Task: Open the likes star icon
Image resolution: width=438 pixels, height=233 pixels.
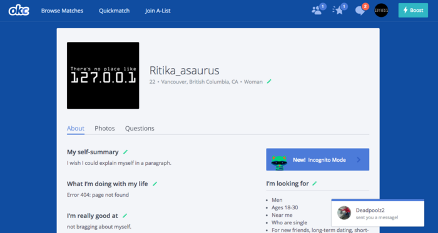Action: click(x=338, y=11)
